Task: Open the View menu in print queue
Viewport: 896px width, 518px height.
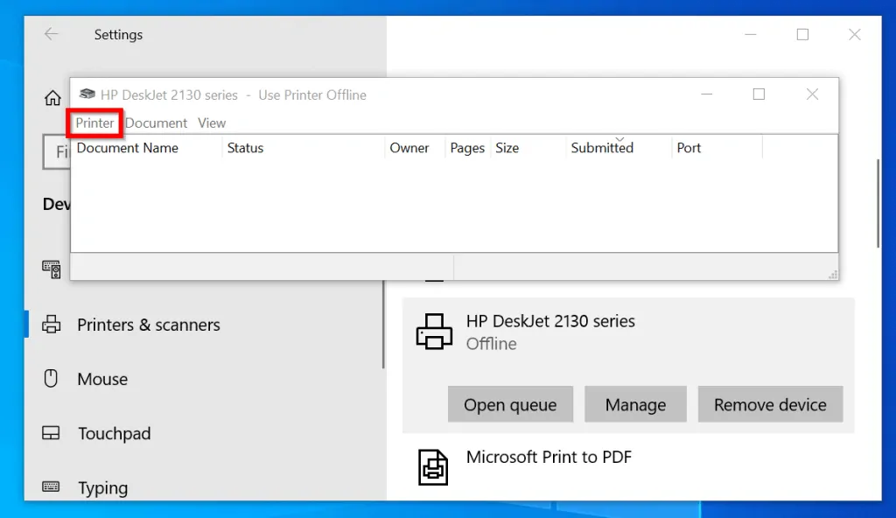Action: click(212, 123)
